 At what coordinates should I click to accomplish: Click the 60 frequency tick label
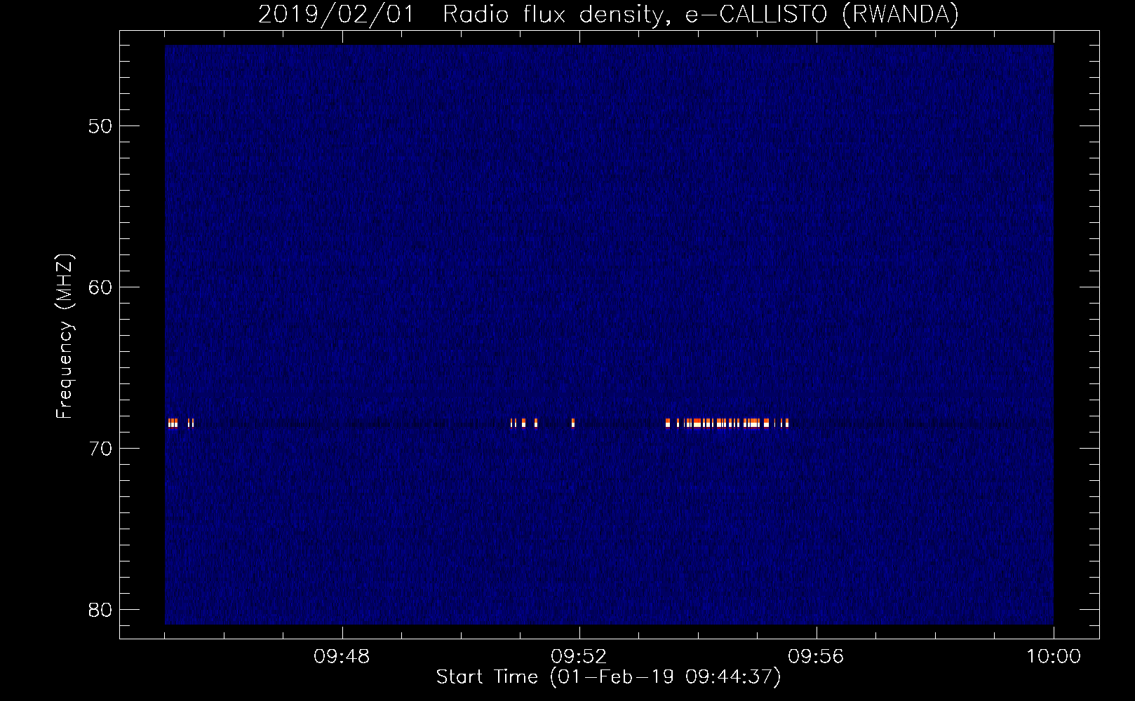(x=100, y=287)
